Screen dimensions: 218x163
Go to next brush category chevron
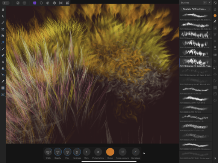209,9
